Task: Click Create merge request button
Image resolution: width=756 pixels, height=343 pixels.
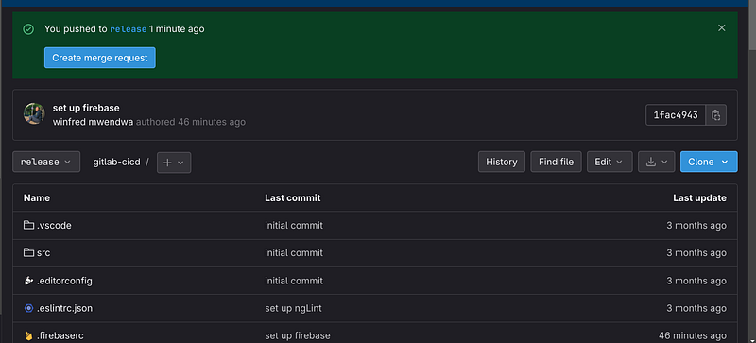Action: pyautogui.click(x=100, y=58)
